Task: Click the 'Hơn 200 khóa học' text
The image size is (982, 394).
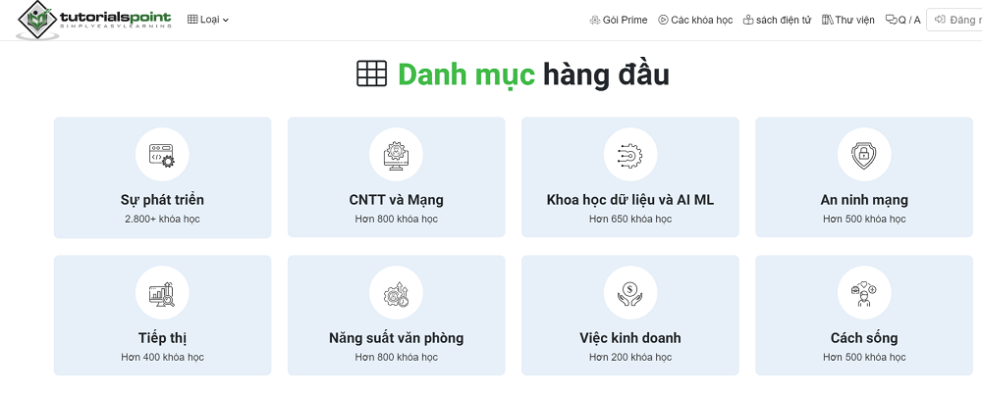Action: pos(630,357)
